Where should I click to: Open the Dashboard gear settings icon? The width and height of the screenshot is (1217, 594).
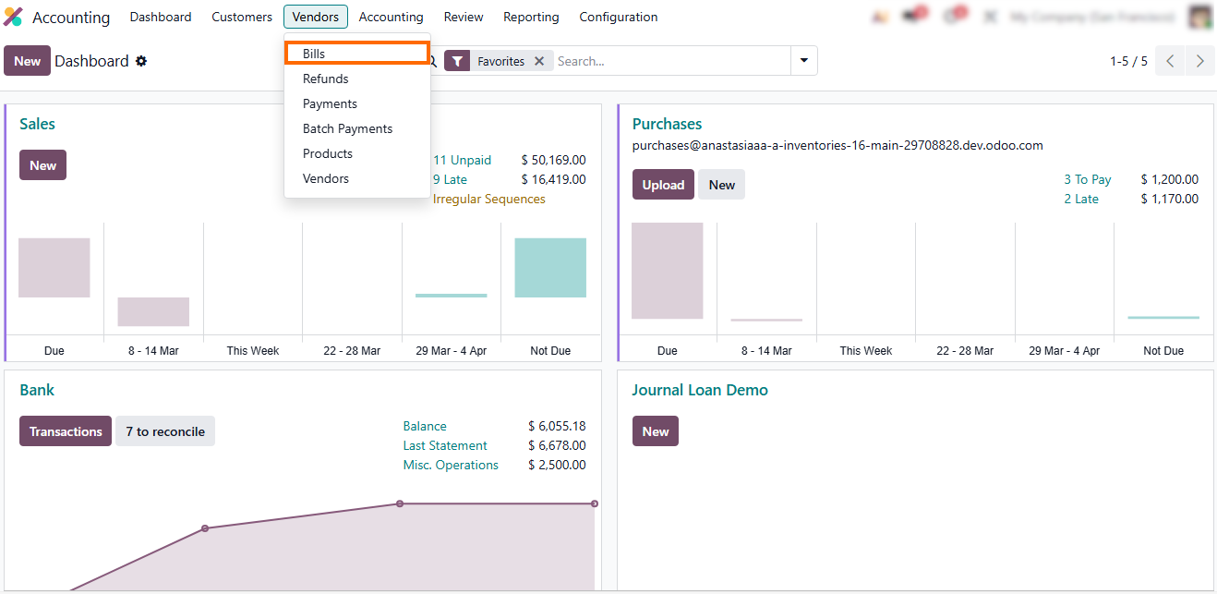click(141, 61)
